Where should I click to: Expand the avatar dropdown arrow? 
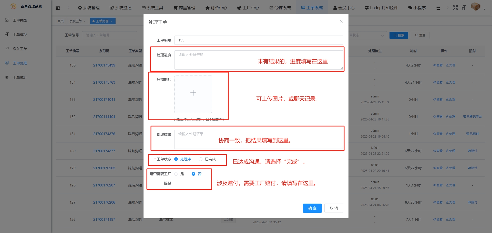484,9
